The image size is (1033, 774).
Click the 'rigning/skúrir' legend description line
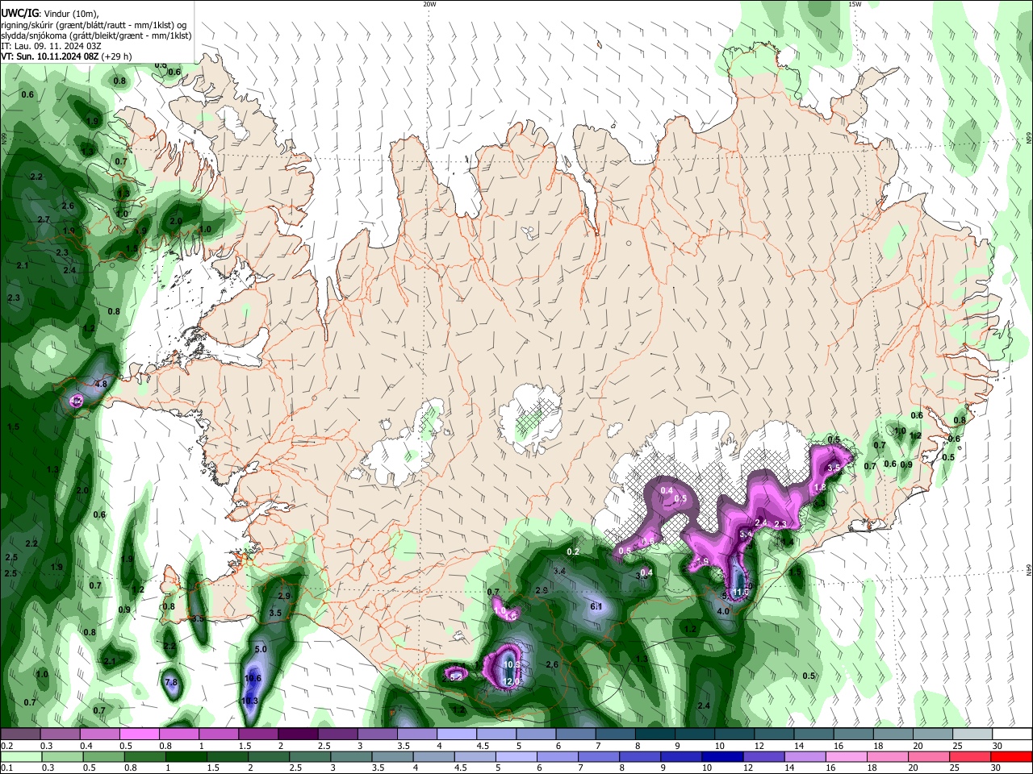pyautogui.click(x=94, y=24)
